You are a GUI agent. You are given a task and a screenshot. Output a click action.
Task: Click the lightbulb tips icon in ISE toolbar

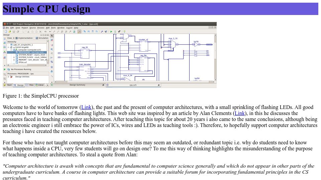pyautogui.click(x=124, y=32)
